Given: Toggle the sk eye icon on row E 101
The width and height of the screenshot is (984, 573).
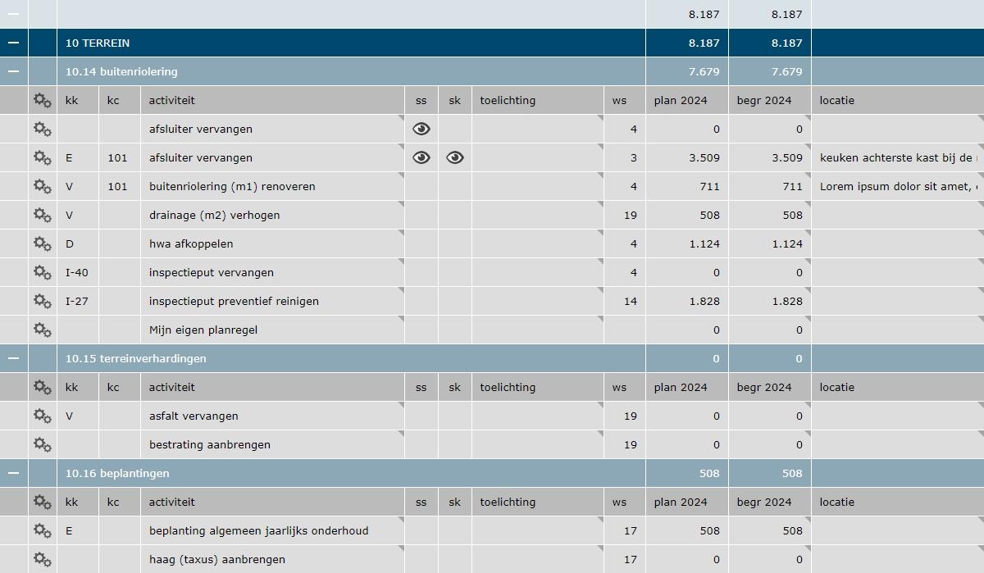Looking at the screenshot, I should click(453, 157).
